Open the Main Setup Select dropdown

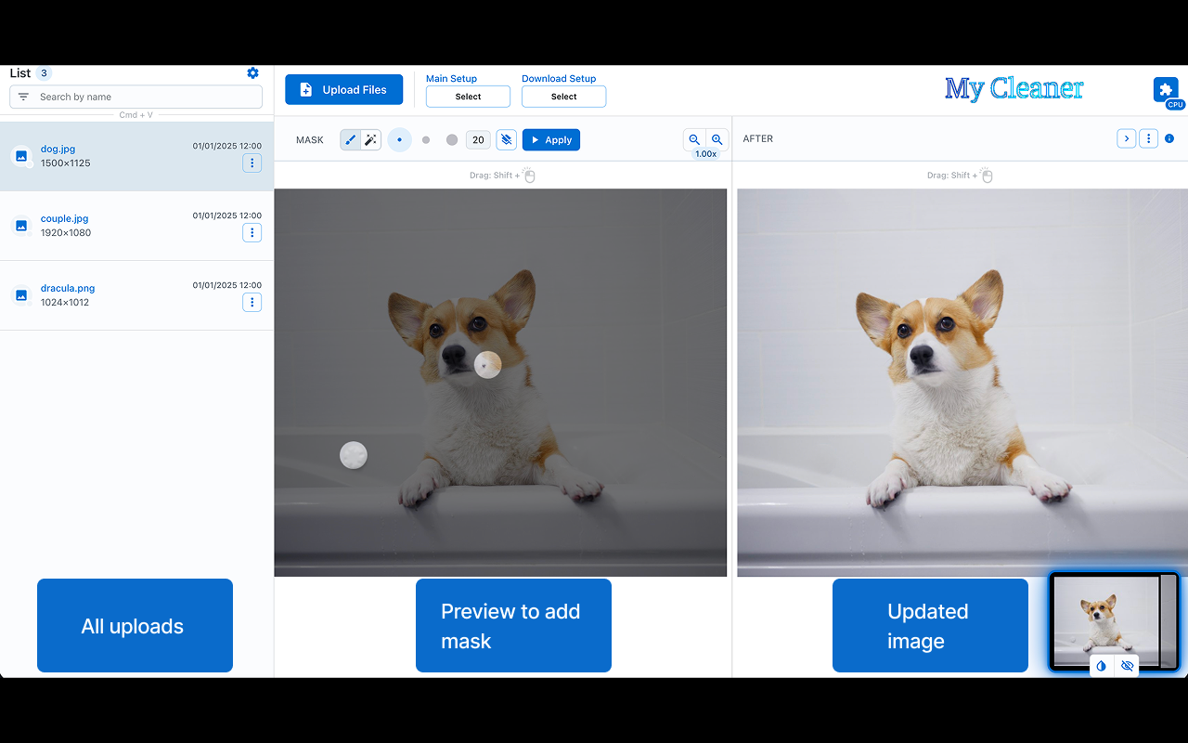[x=468, y=96]
